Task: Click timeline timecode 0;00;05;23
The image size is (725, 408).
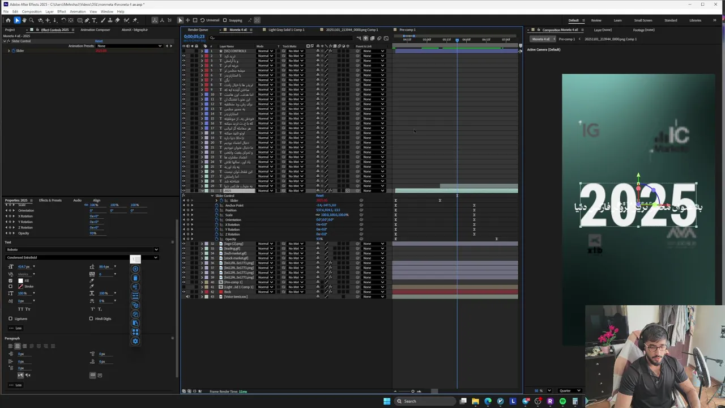Action: 194,36
